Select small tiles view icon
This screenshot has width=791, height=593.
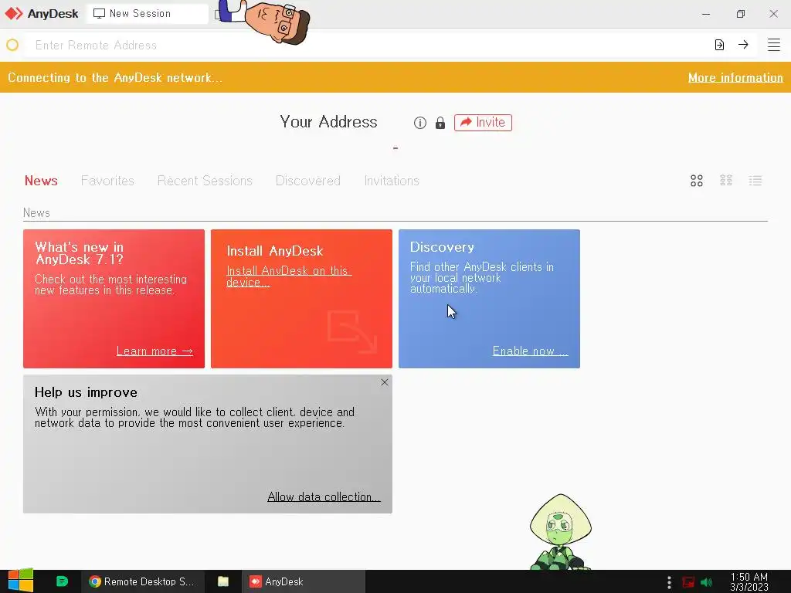(726, 181)
